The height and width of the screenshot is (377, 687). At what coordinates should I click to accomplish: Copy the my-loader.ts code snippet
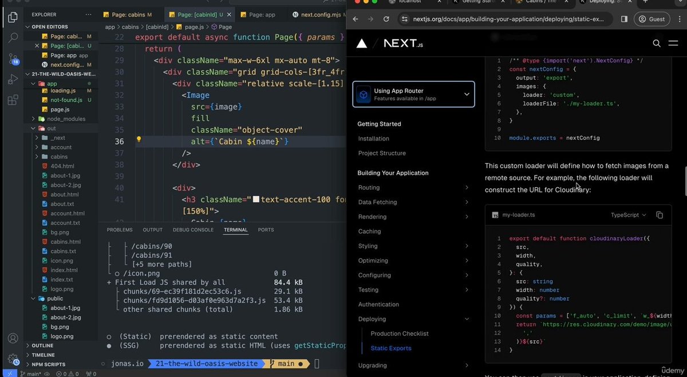pyautogui.click(x=660, y=215)
